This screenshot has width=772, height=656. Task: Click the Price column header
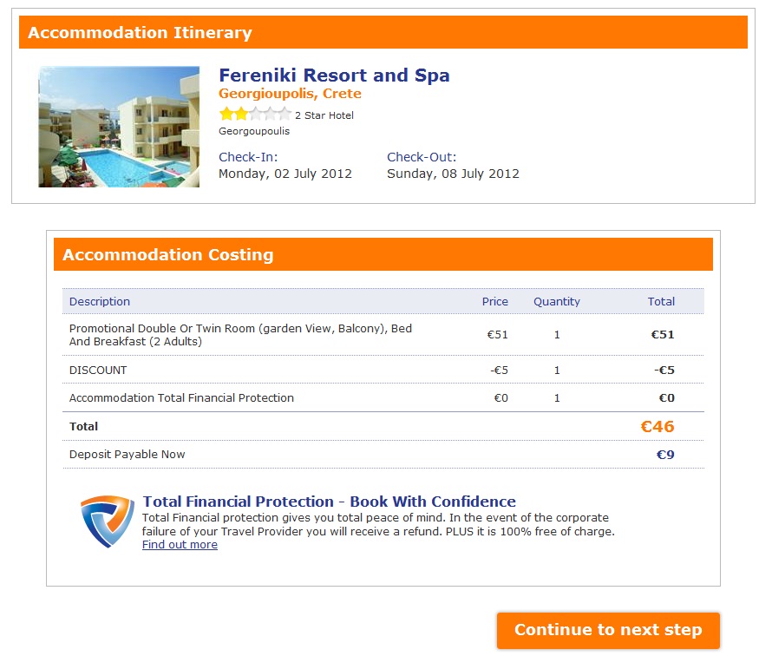coord(494,301)
